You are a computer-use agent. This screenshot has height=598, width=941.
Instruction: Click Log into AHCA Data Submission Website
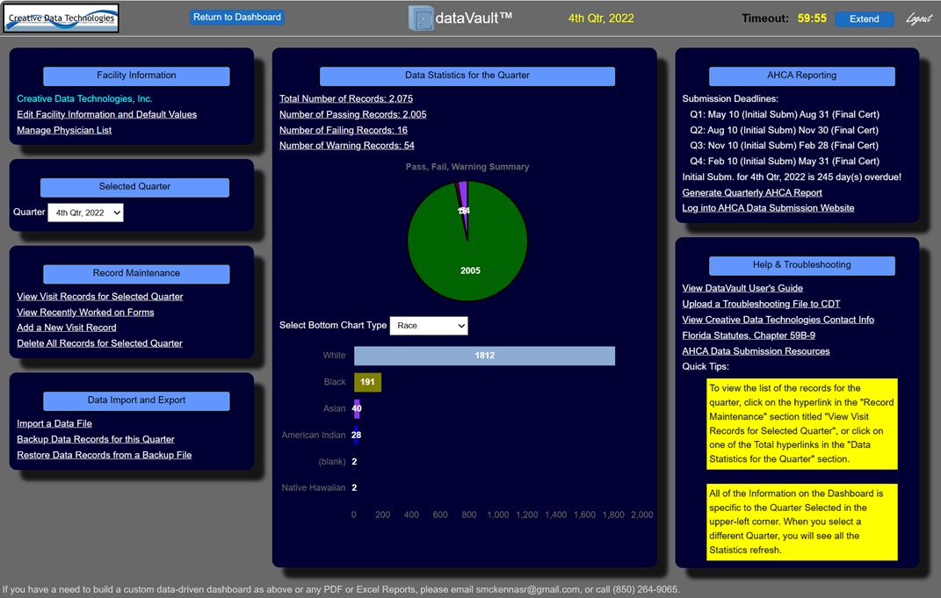[768, 208]
